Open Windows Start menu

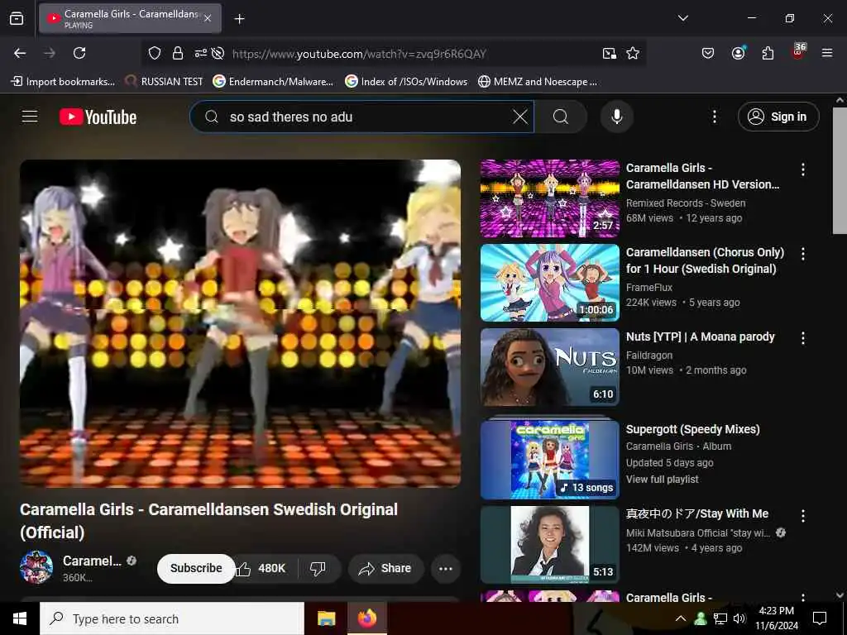pyautogui.click(x=20, y=618)
